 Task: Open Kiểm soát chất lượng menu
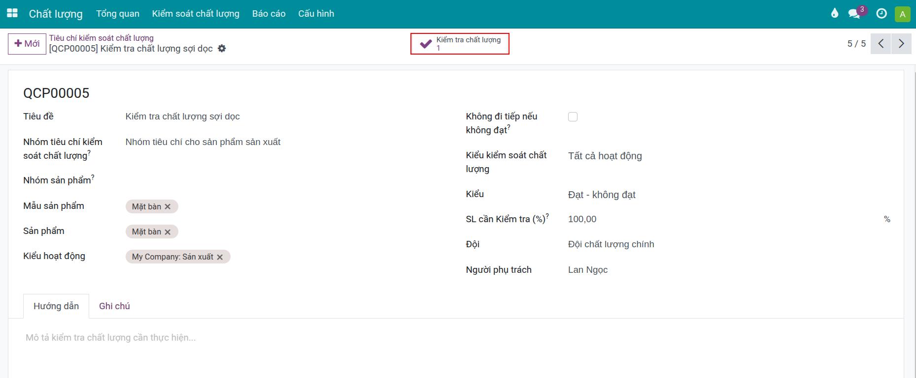pos(196,14)
